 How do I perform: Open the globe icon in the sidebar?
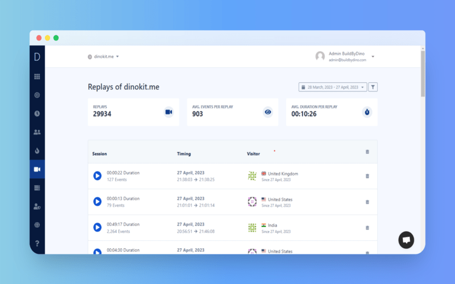click(x=37, y=225)
